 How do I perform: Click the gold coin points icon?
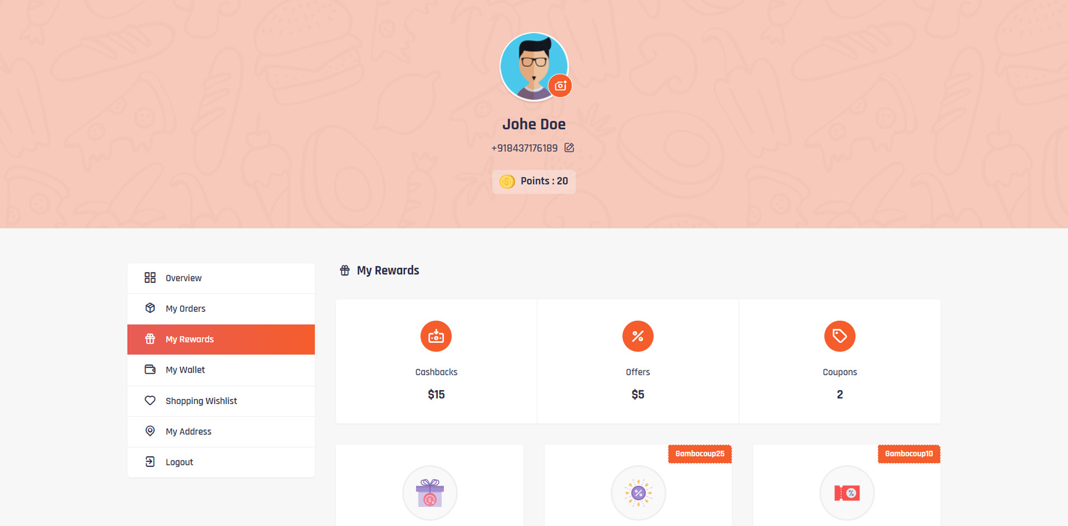click(507, 181)
